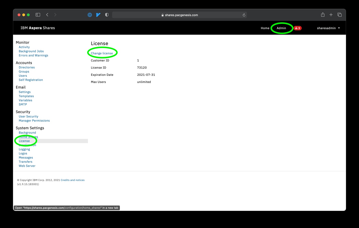The height and width of the screenshot is (228, 359).
Task: Open Groups under Accounts
Action: [24, 71]
